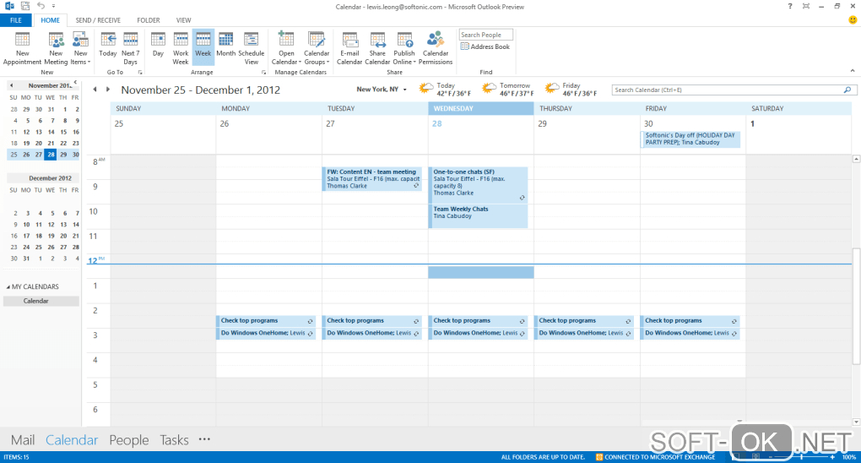
Task: Open the FOLDER tab
Action: 149,20
